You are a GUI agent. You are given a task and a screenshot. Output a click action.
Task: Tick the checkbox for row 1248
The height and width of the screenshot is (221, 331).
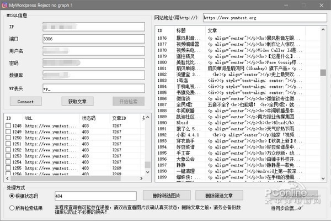(8, 125)
